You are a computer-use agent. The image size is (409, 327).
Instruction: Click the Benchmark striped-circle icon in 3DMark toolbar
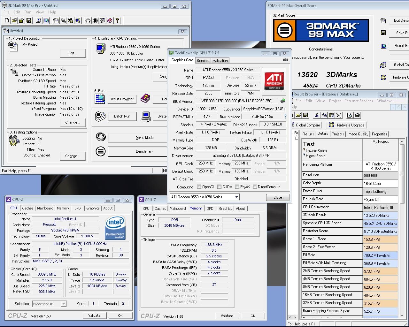click(95, 21)
